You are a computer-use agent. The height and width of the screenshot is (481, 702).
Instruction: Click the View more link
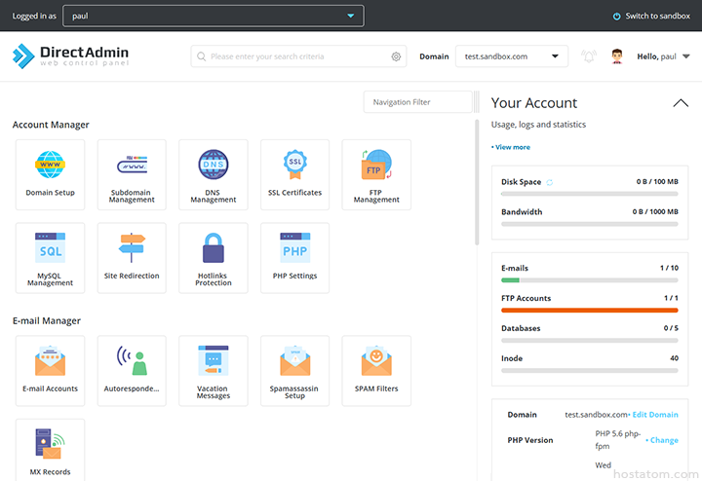512,147
